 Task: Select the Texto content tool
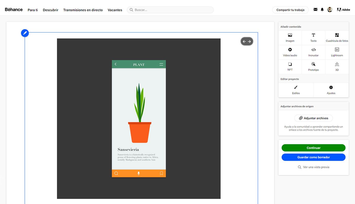click(313, 38)
